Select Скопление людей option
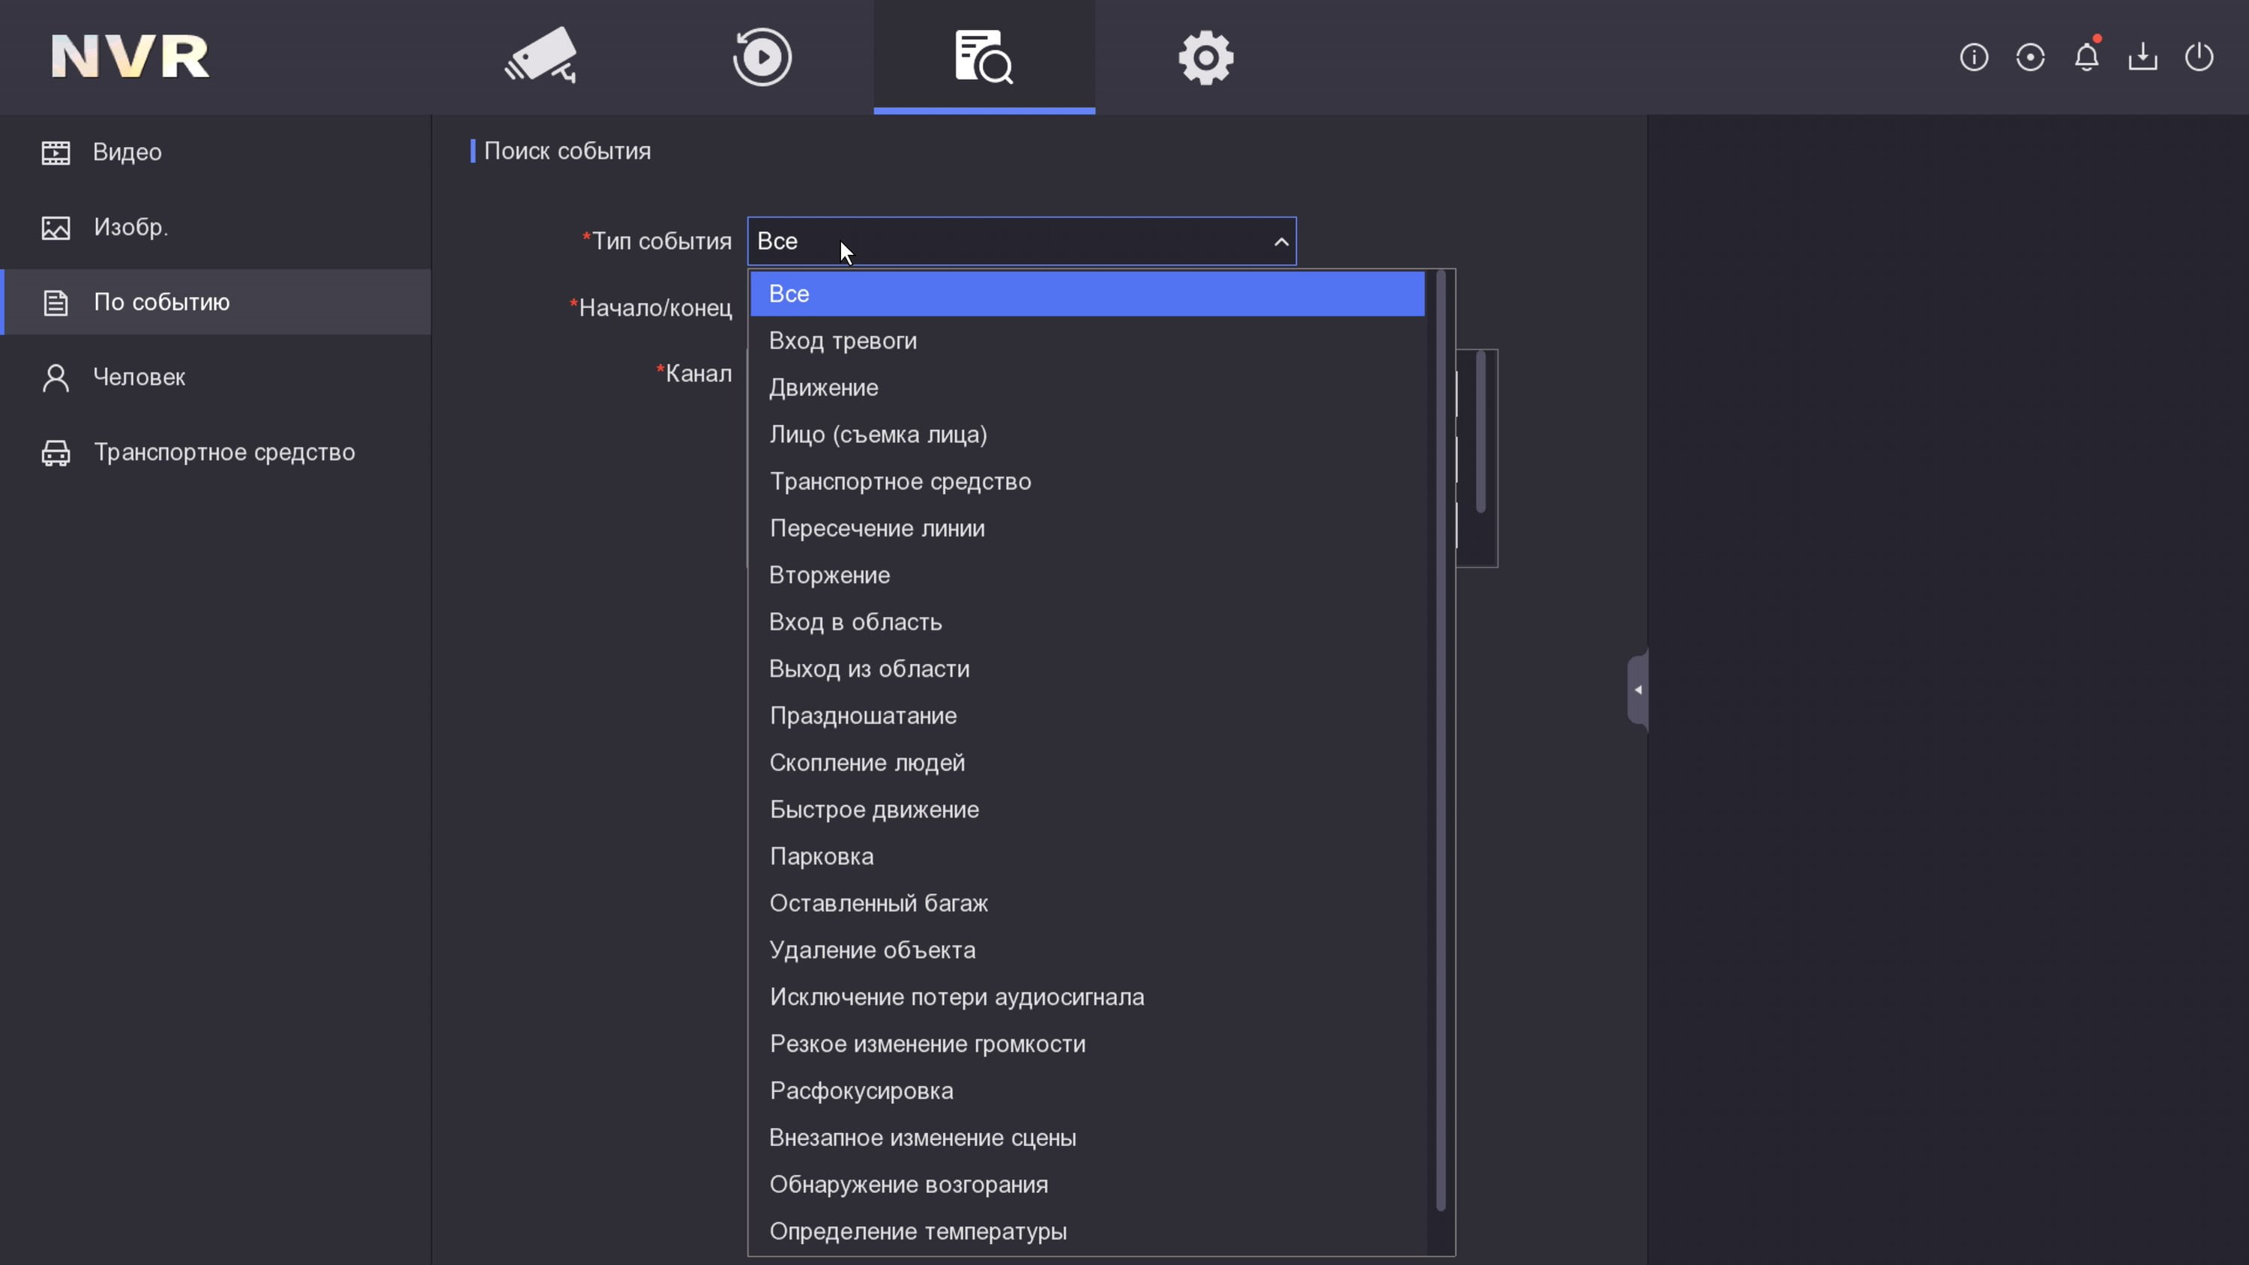 tap(1087, 763)
